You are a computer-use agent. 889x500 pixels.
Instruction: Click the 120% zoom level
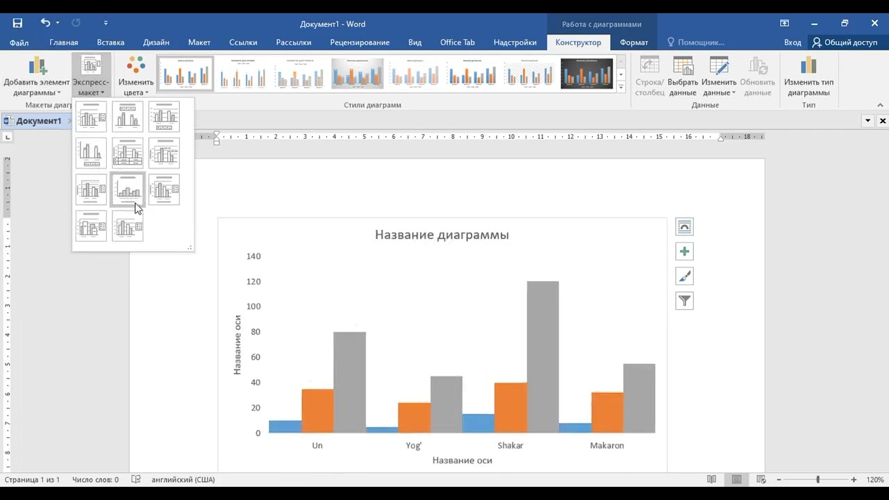(x=874, y=480)
